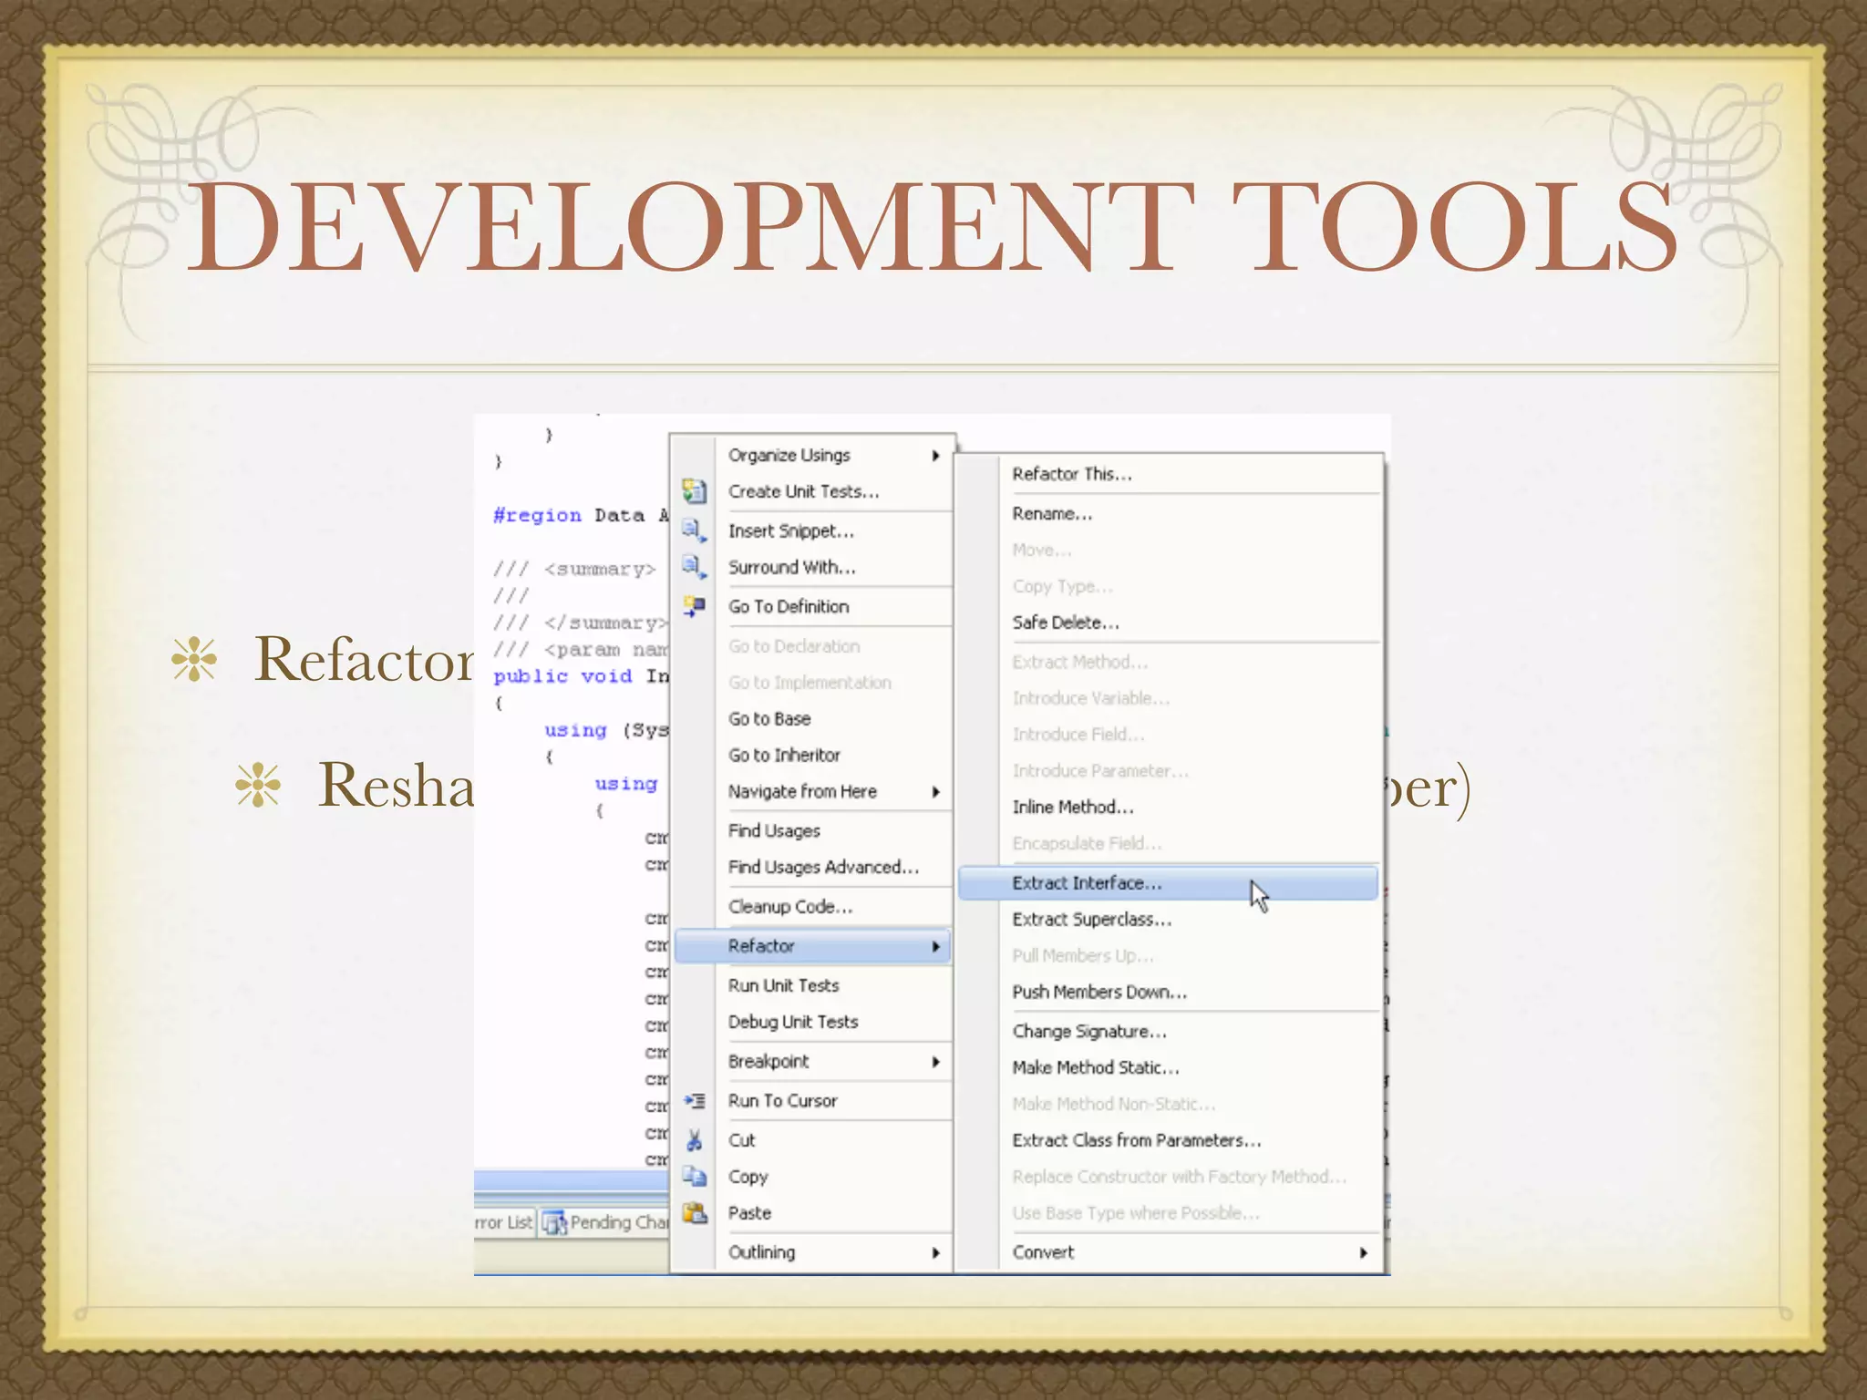Choose Inline Method... option

click(x=1169, y=807)
